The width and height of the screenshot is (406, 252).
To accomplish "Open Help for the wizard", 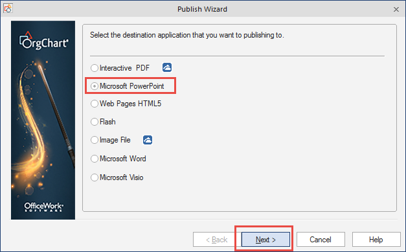I will tap(376, 240).
